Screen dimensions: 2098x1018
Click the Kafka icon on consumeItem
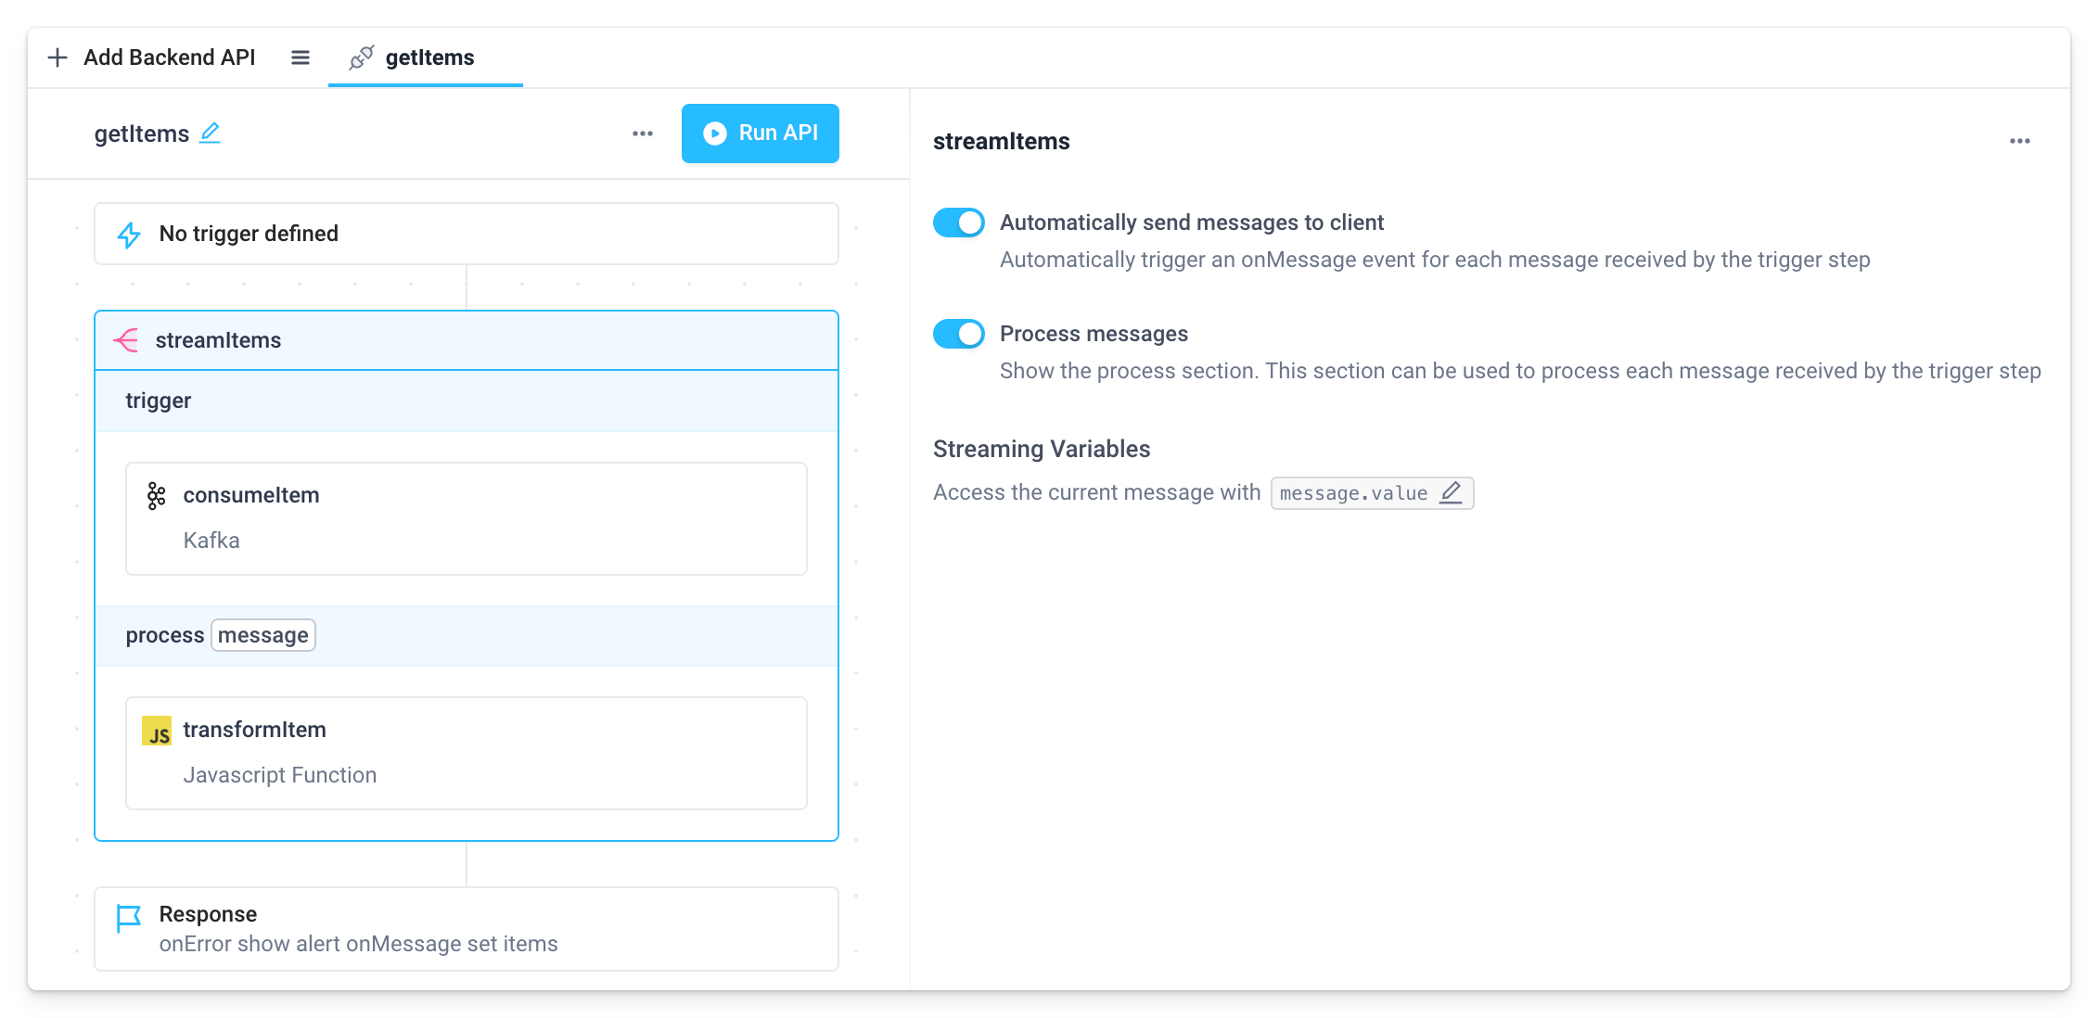click(x=157, y=496)
